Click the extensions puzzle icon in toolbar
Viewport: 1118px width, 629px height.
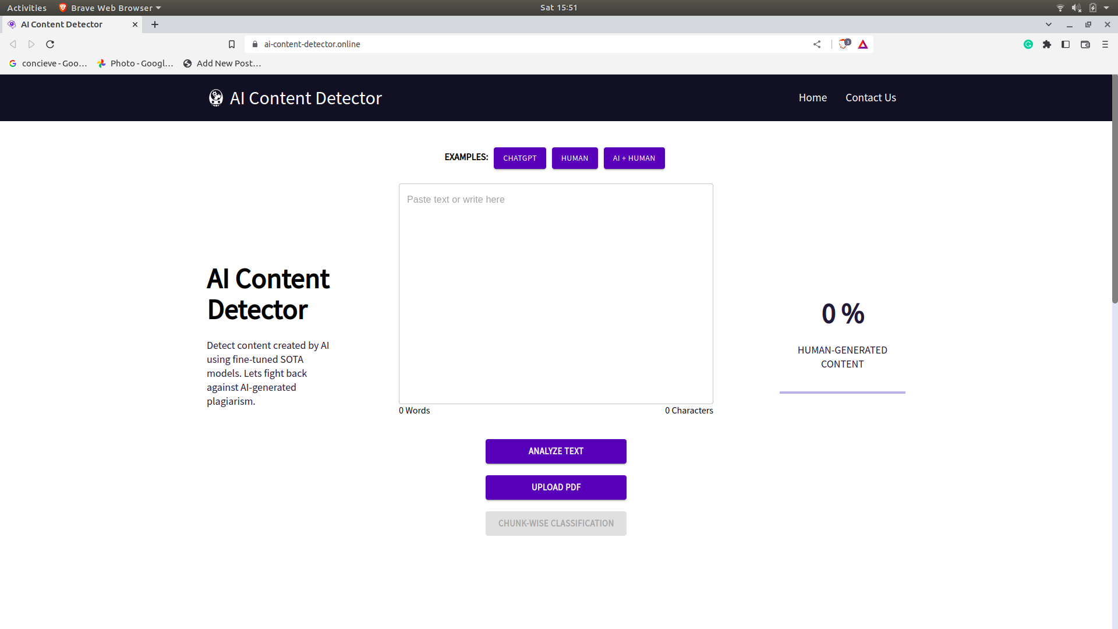pyautogui.click(x=1046, y=44)
